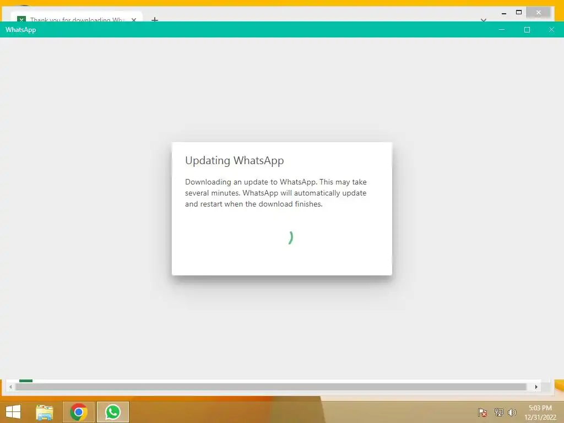Image resolution: width=564 pixels, height=423 pixels.
Task: Maximize the WhatsApp window
Action: click(527, 30)
